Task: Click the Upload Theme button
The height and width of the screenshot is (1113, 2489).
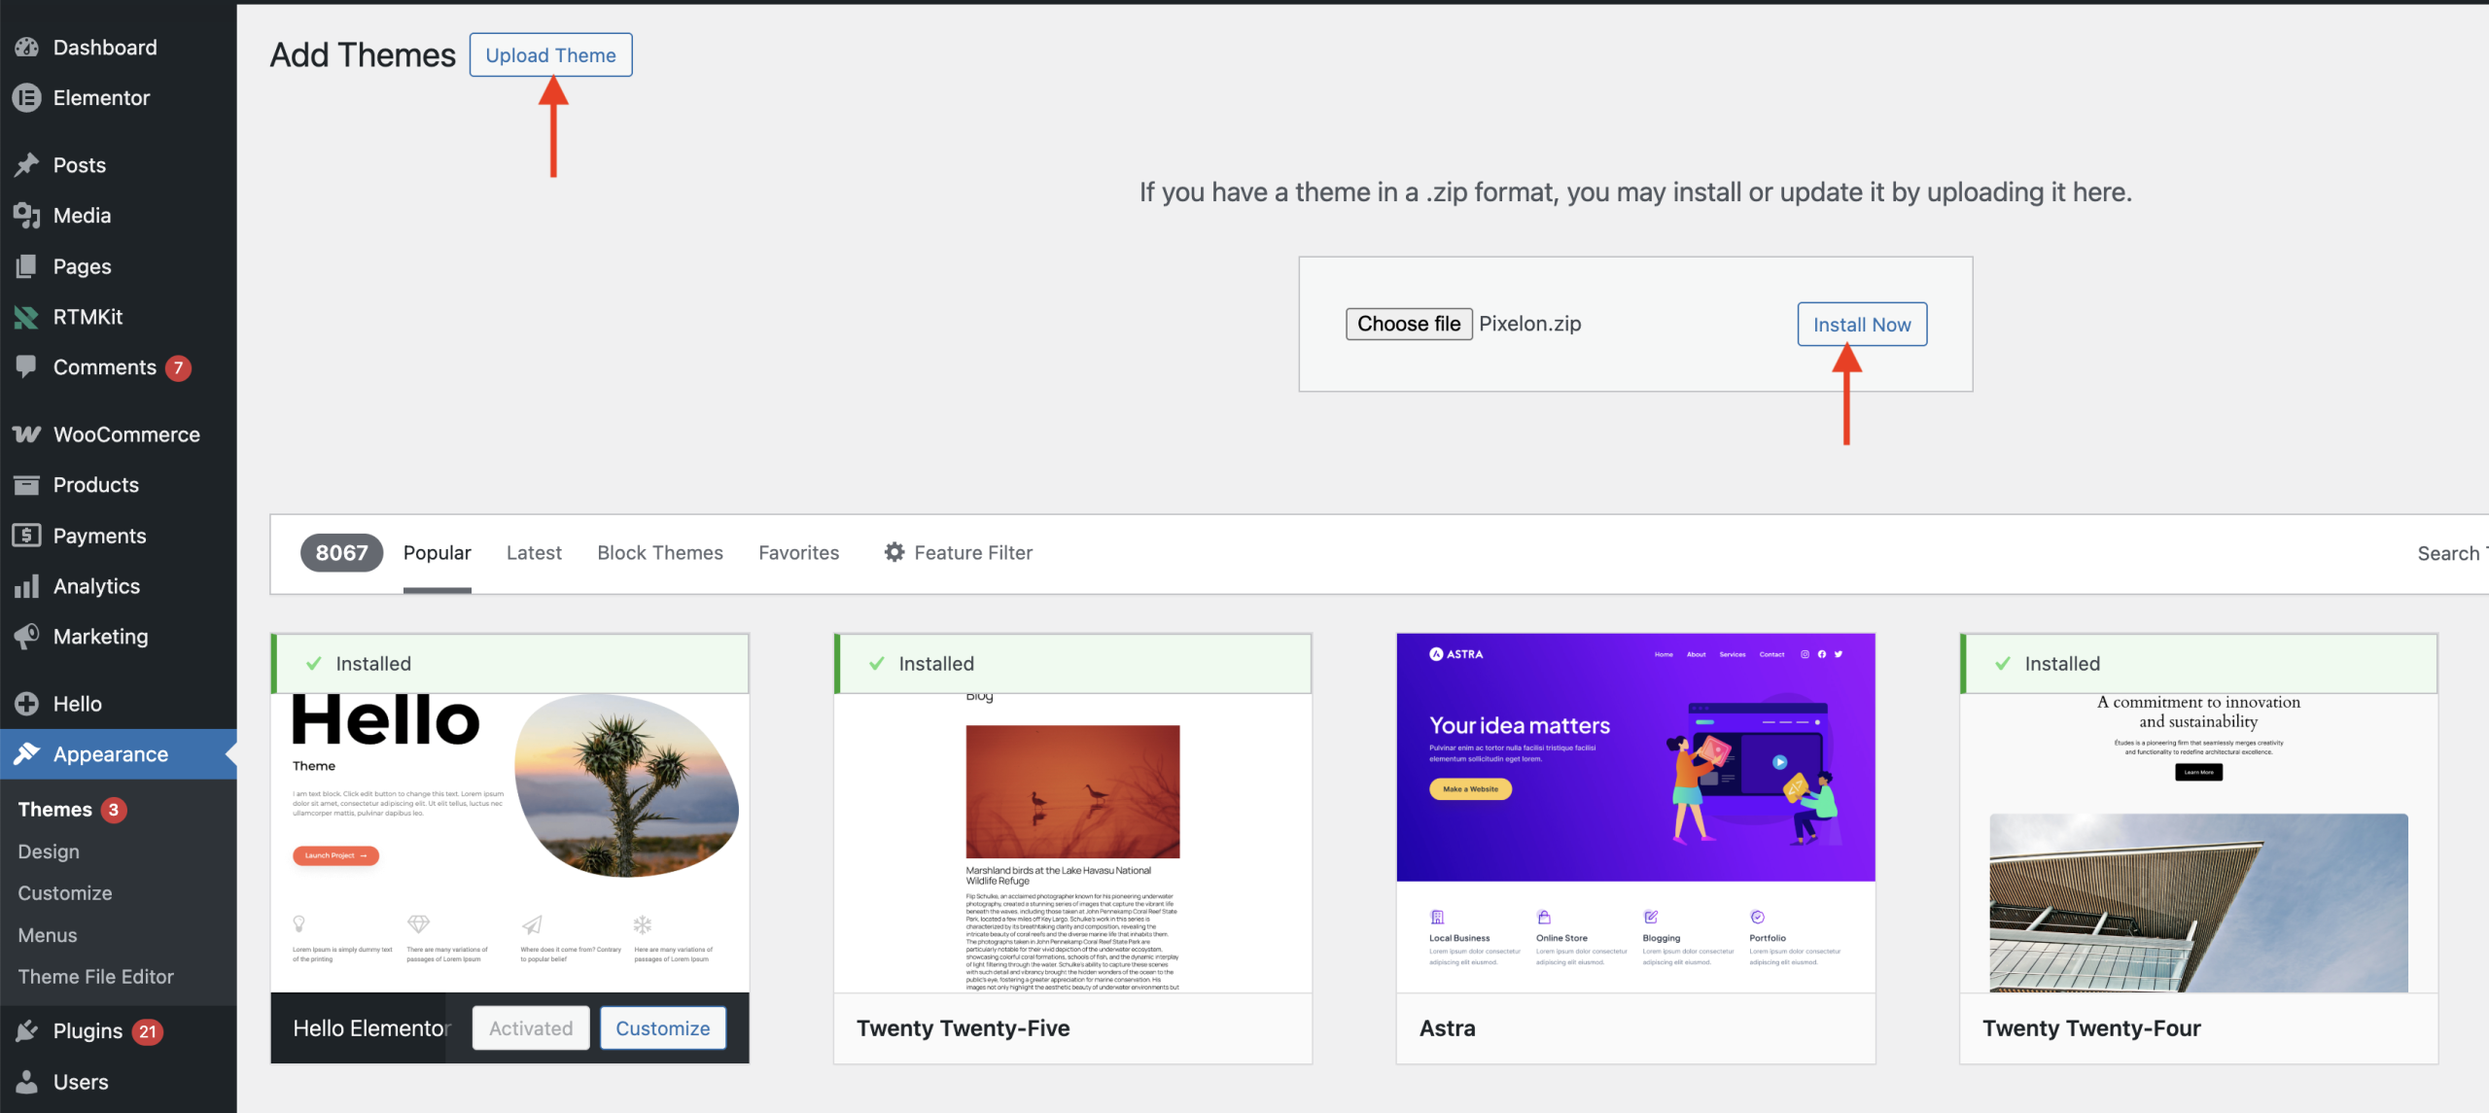Action: (550, 55)
